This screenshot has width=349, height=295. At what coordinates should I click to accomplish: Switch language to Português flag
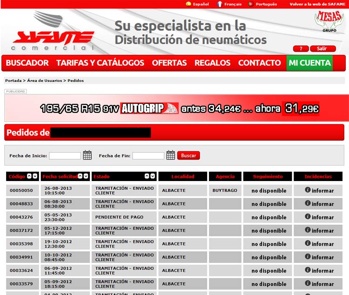click(251, 4)
